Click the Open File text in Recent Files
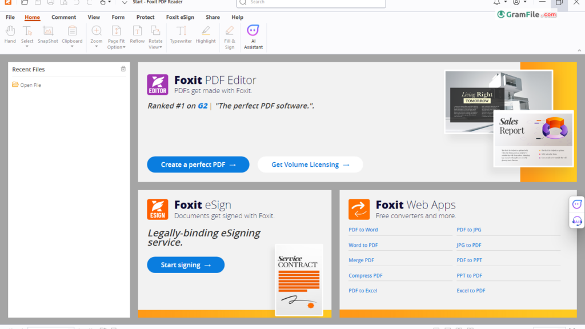Image resolution: width=585 pixels, height=329 pixels. (x=31, y=85)
